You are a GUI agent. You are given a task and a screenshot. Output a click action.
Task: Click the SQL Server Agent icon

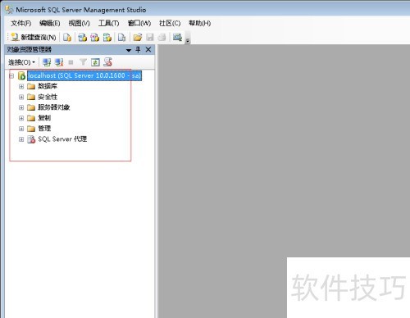coord(31,139)
